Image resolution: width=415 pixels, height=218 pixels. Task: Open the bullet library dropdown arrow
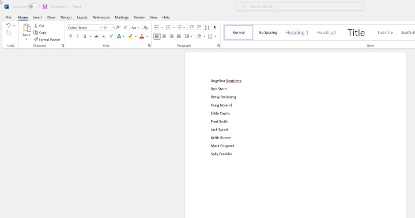pos(162,28)
